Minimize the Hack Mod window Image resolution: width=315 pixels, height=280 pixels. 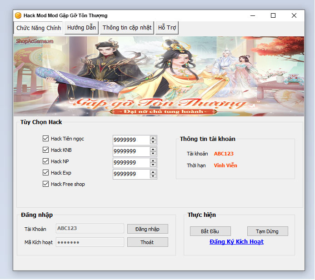[253, 15]
